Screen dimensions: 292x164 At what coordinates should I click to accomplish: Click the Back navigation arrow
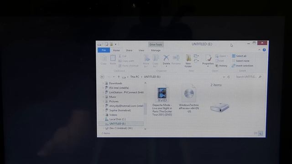102,77
